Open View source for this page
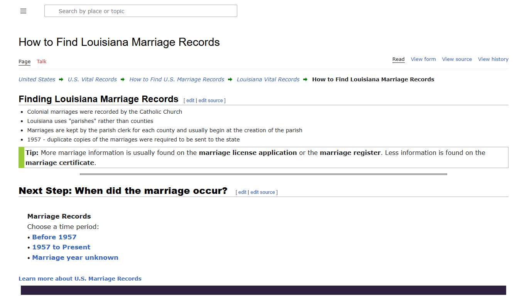Viewport: 527px width, 296px height. [457, 59]
